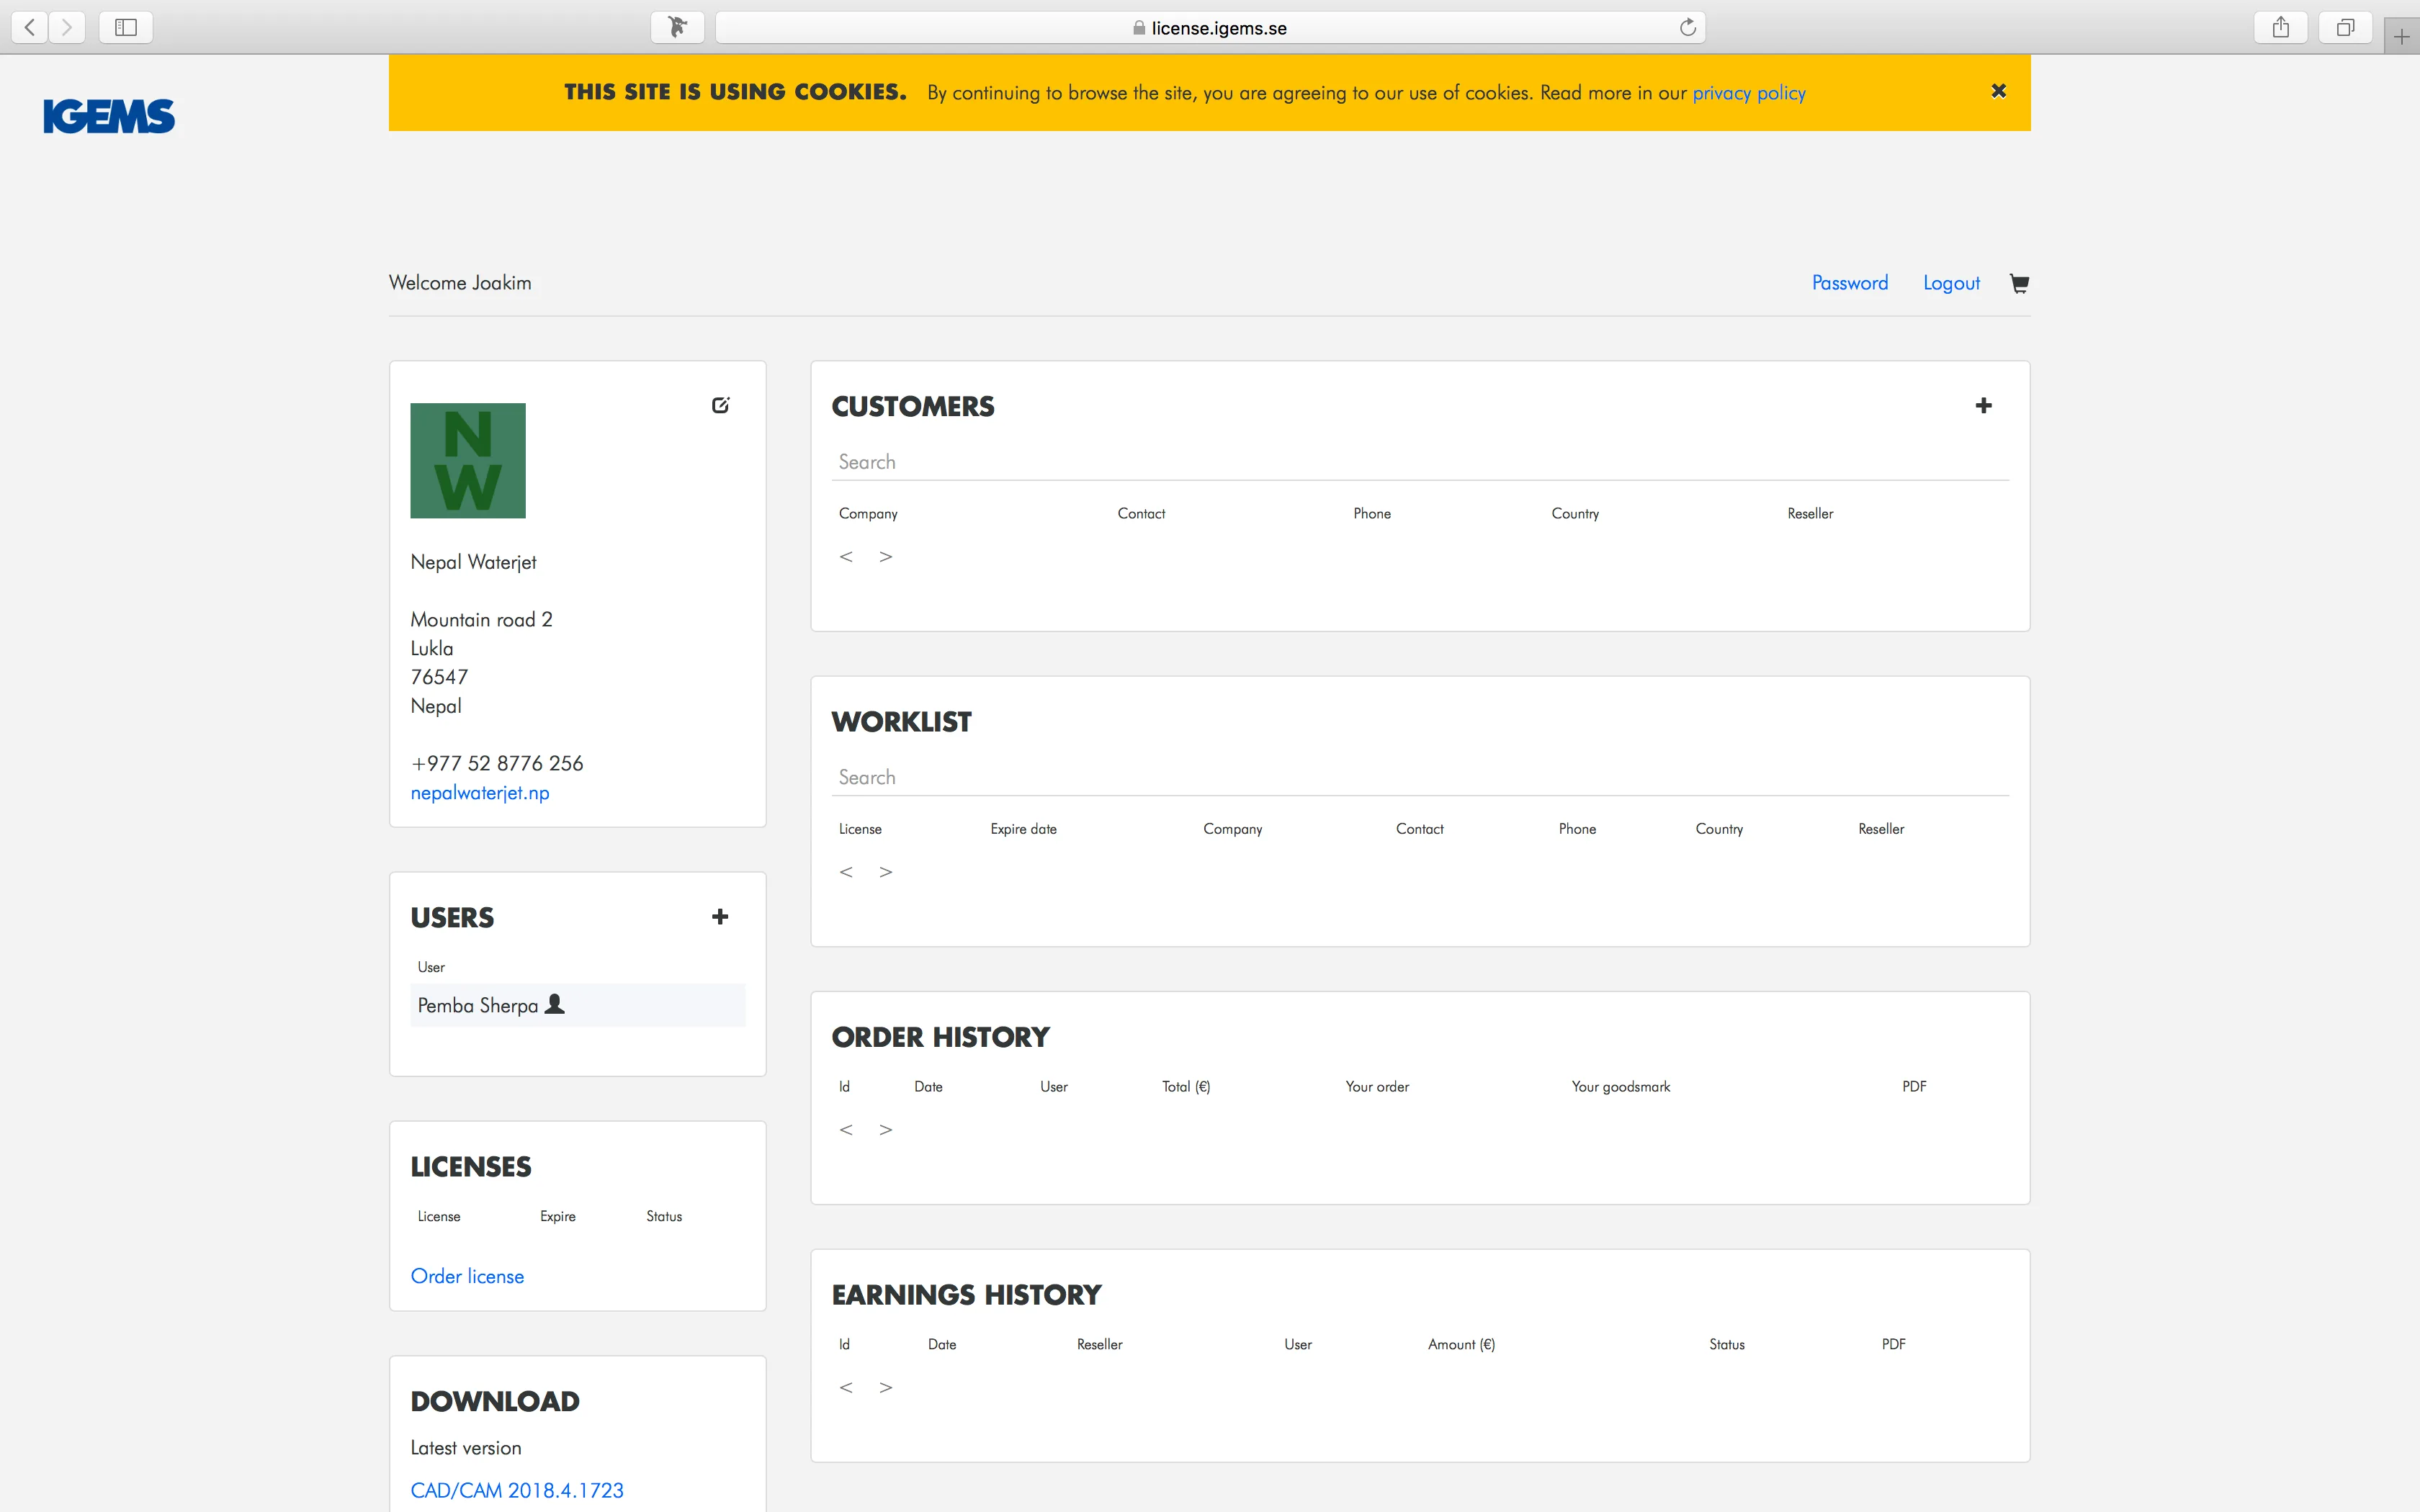Add a new user with plus icon

[x=719, y=917]
